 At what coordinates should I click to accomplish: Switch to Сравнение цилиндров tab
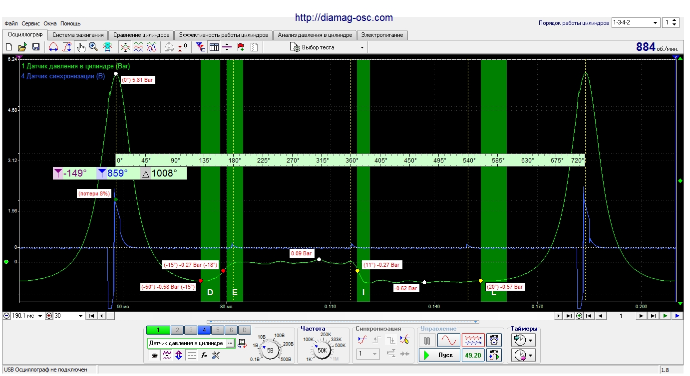click(141, 35)
